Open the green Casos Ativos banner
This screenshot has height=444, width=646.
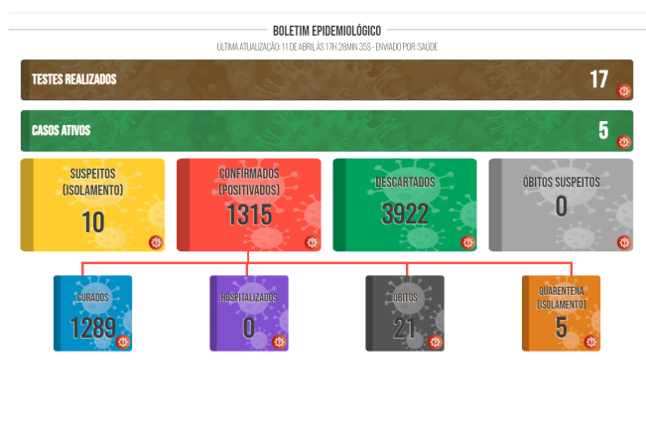pos(298,131)
